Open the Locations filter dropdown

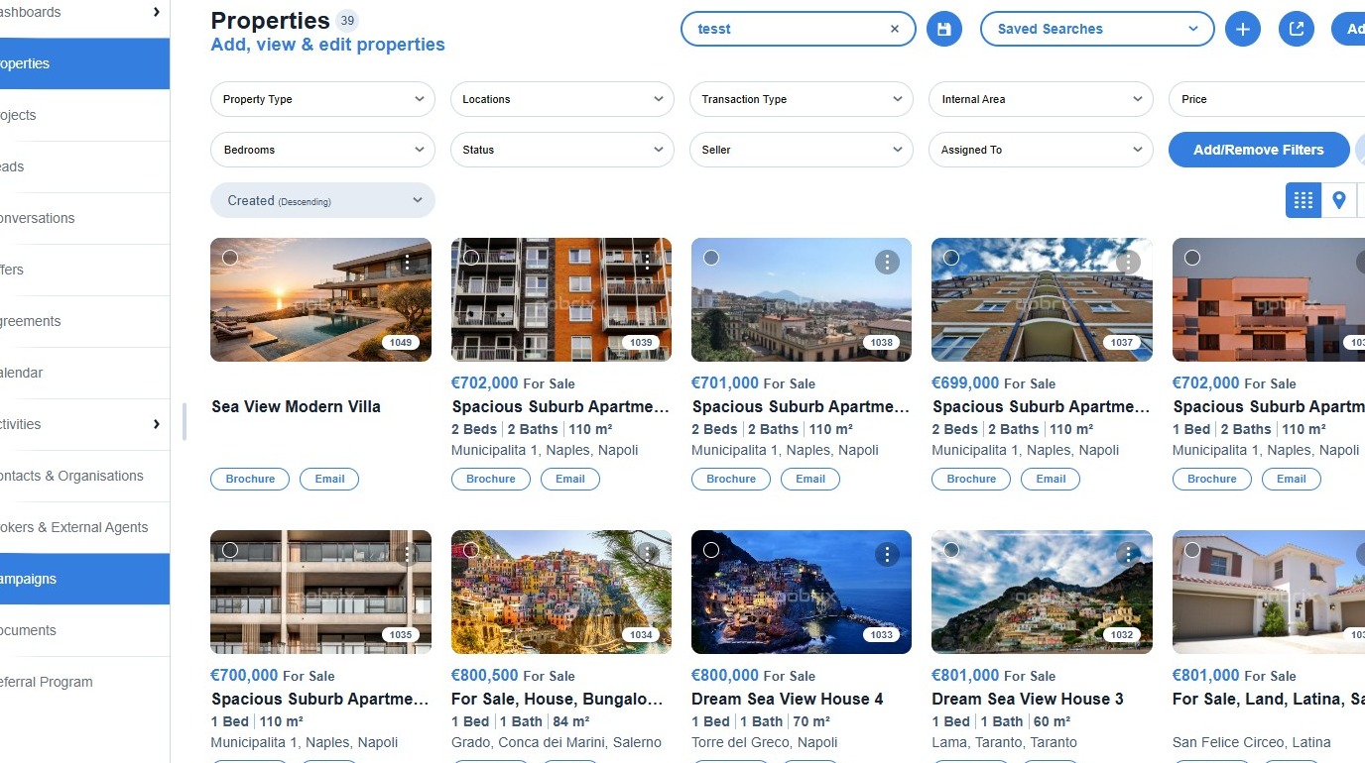562,99
